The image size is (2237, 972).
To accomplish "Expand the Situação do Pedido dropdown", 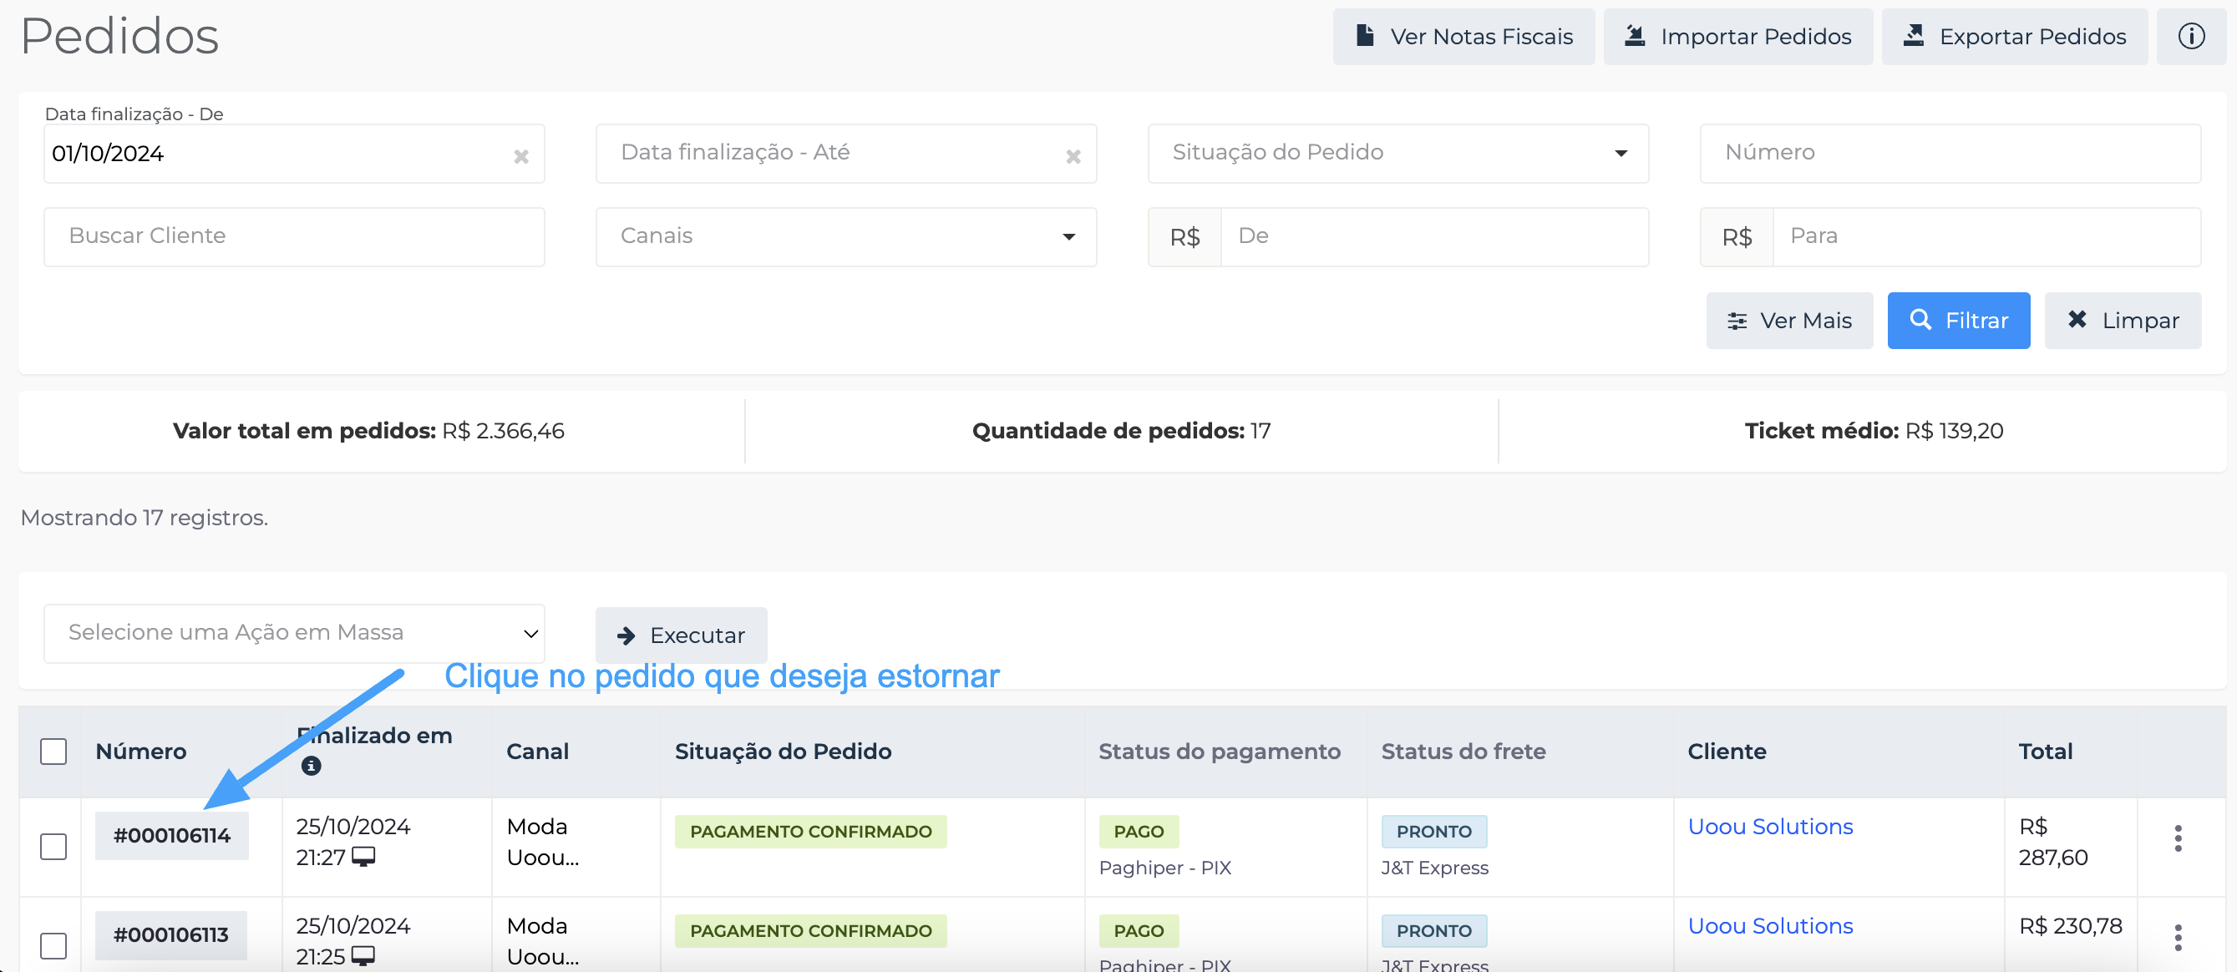I will pyautogui.click(x=1398, y=154).
